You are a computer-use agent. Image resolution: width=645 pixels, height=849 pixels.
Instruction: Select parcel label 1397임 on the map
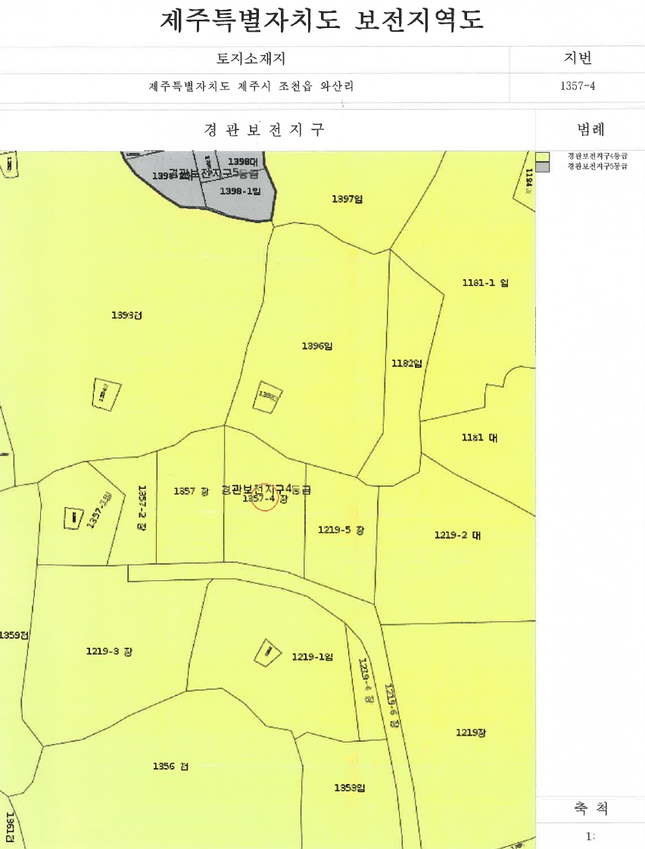coord(347,199)
